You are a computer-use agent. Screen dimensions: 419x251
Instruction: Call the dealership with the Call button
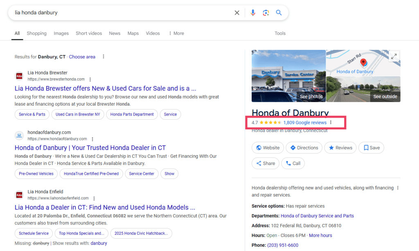(x=293, y=163)
